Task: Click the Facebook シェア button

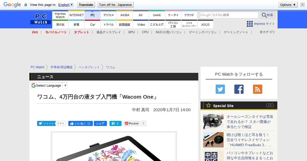Action: tap(100, 123)
